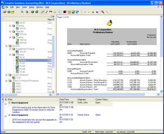Click the printer toolbar icon
Image resolution: width=164 pixels, height=134 pixels.
[x=37, y=12]
